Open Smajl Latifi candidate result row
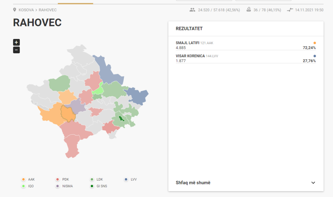This screenshot has height=197, width=333. click(246, 45)
